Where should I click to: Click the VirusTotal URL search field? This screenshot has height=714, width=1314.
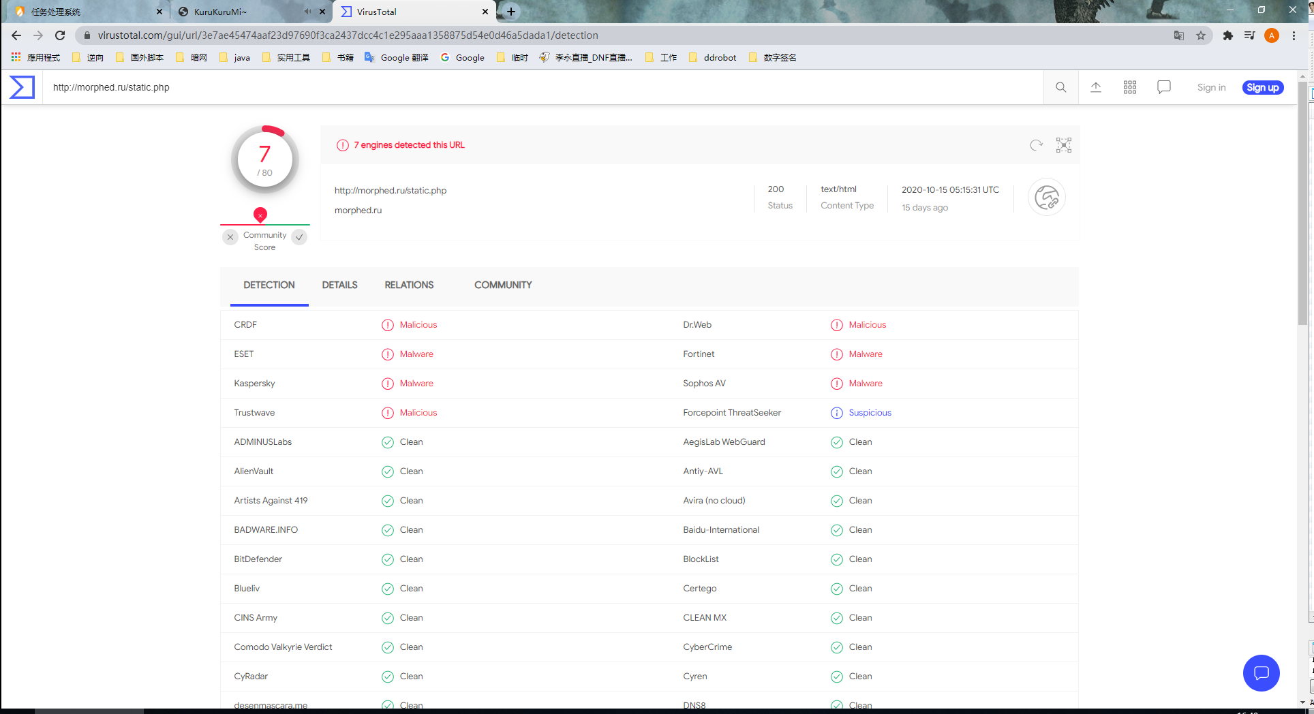pyautogui.click(x=543, y=87)
